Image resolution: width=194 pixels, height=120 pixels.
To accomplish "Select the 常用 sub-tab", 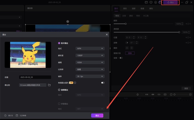I will point(117,16).
